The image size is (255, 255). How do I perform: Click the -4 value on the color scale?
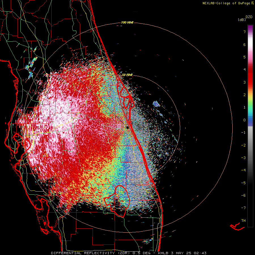click(x=243, y=170)
